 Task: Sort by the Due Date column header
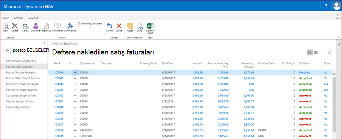pos(167,63)
